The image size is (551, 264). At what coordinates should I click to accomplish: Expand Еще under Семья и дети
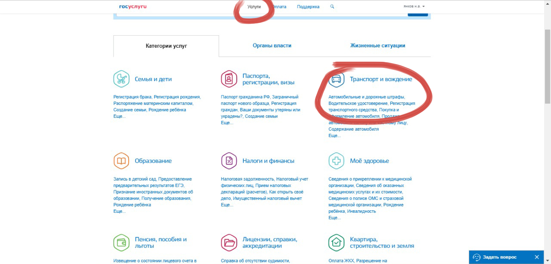point(119,117)
